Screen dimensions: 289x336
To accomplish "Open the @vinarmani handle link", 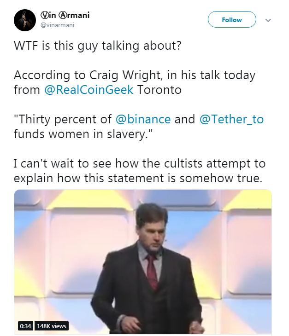I will (x=58, y=25).
